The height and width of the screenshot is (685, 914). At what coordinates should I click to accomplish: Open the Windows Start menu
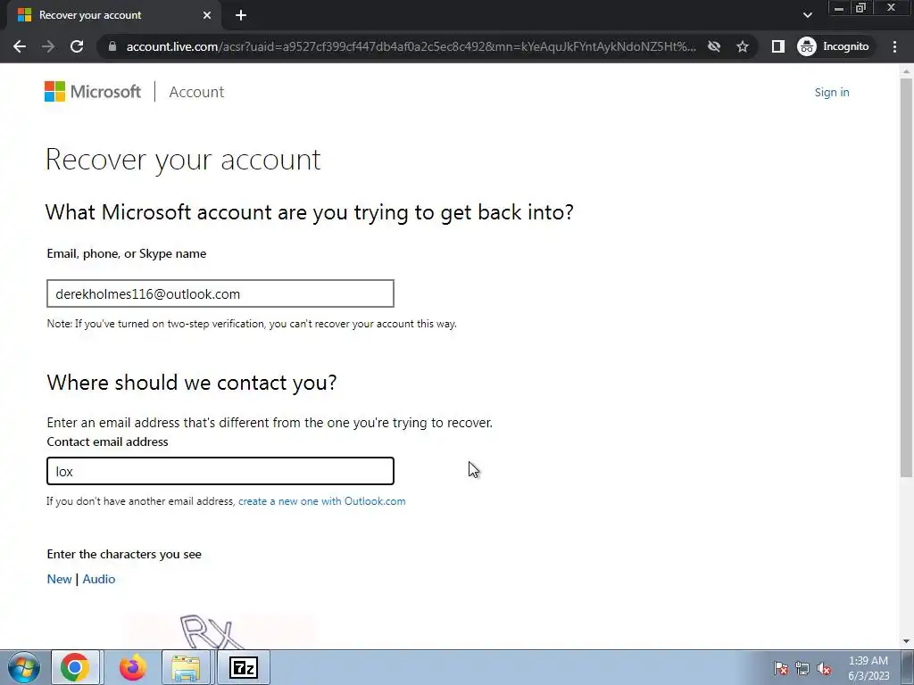[24, 667]
